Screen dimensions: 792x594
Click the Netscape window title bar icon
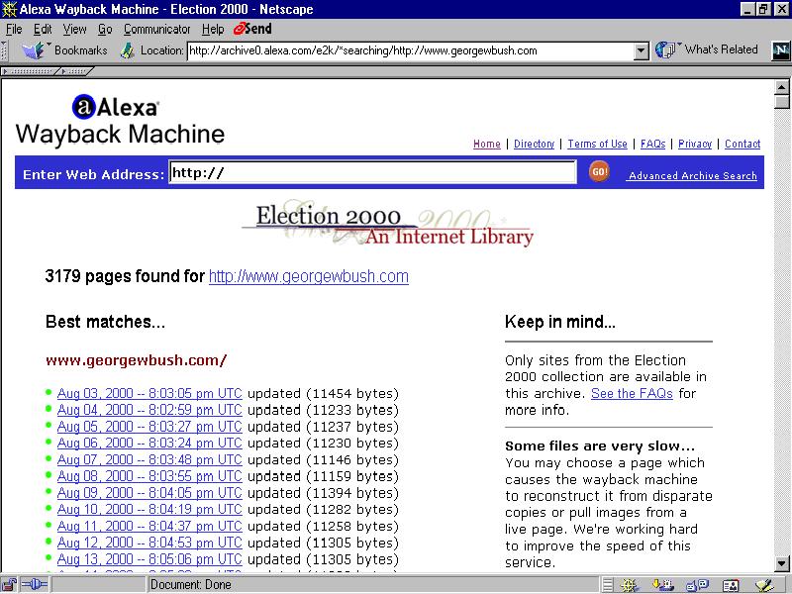pos(9,9)
